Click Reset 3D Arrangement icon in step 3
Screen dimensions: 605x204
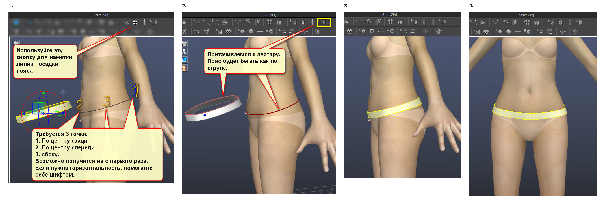(400, 22)
